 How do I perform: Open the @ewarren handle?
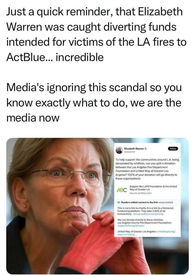(129, 152)
